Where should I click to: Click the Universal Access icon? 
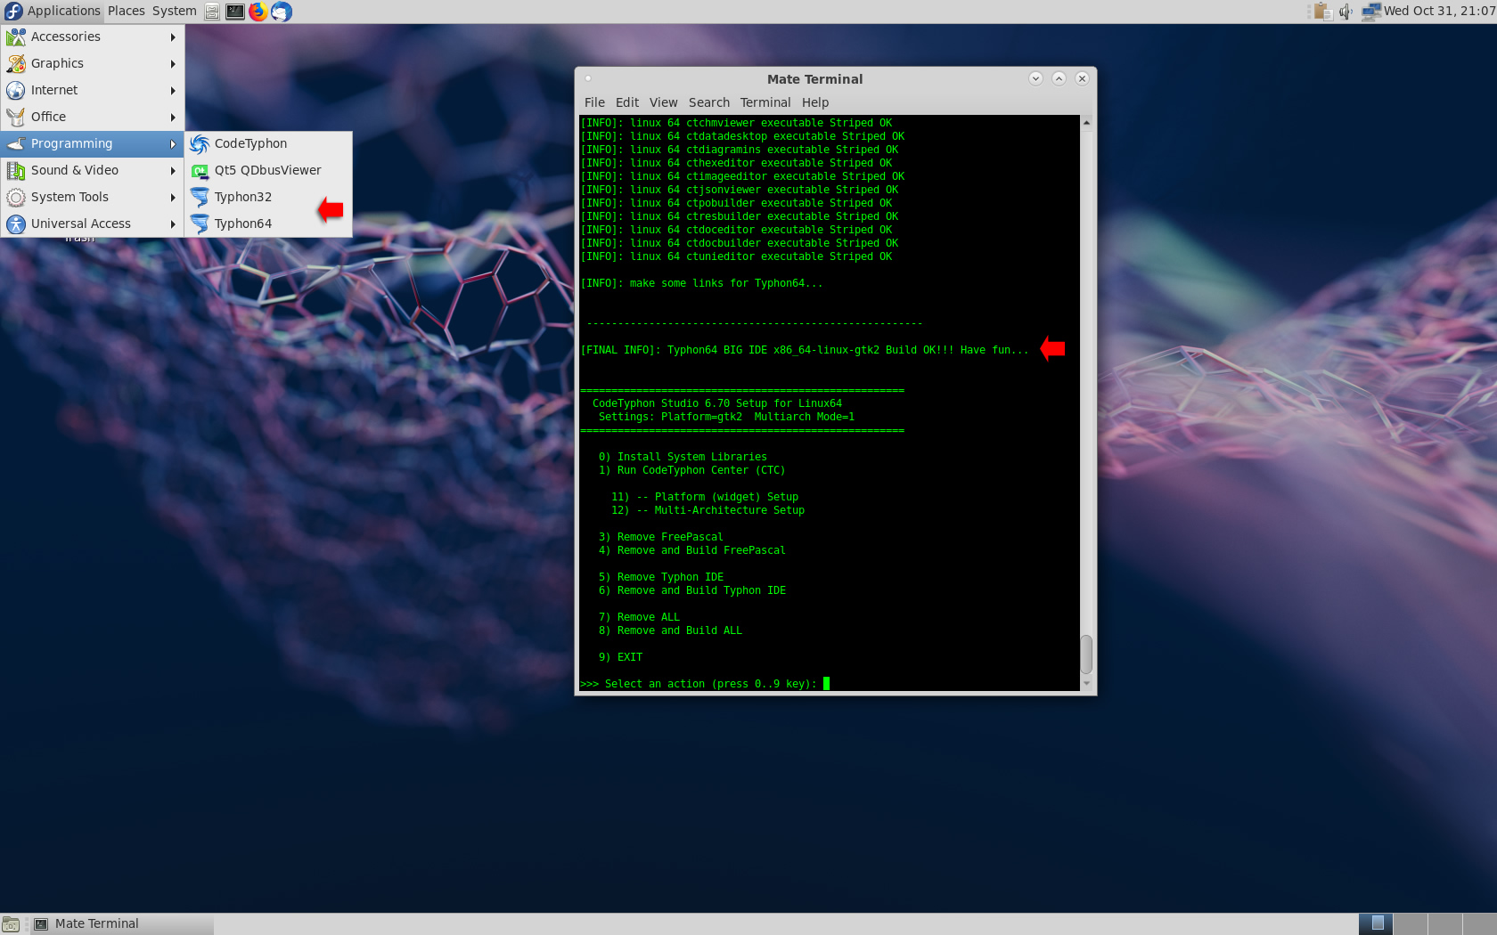pos(16,224)
